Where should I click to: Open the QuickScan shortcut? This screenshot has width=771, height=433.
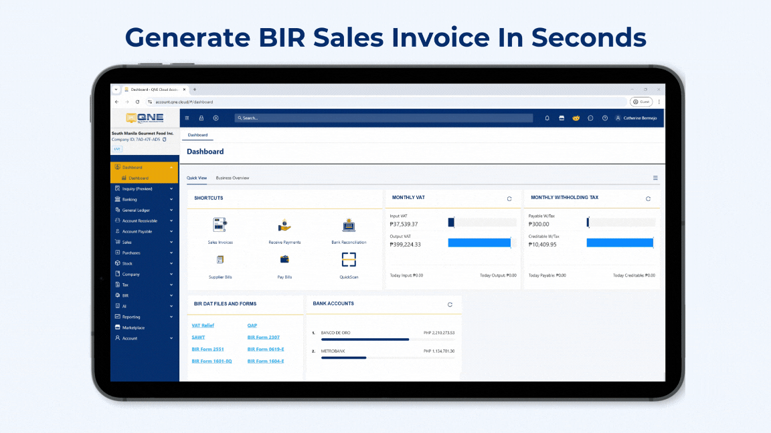point(349,260)
